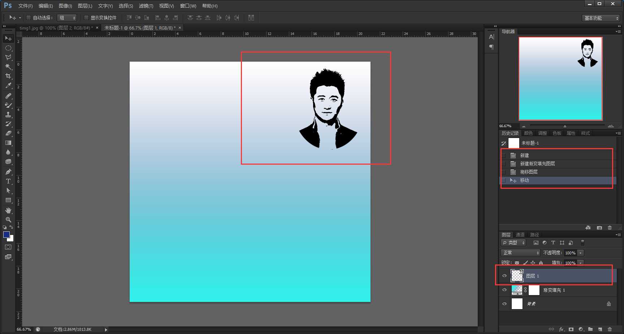Viewport: 624px width, 334px height.
Task: Select the Elliptical Marquee tool
Action: point(8,48)
